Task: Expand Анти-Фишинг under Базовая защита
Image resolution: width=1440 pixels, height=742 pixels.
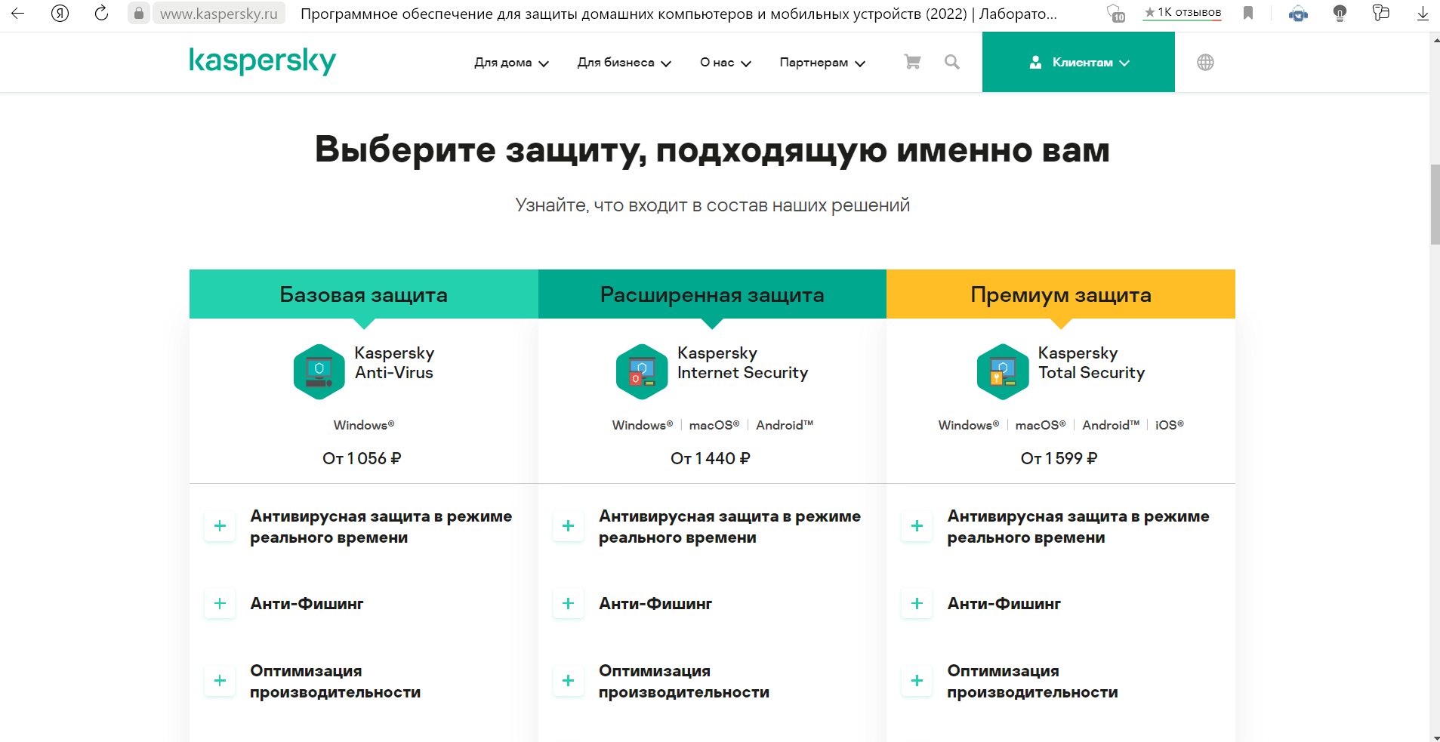Action: (x=220, y=603)
